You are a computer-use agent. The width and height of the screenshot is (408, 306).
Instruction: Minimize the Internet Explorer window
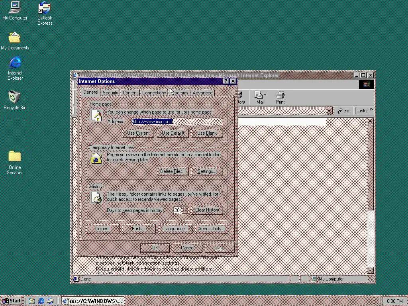click(x=357, y=75)
